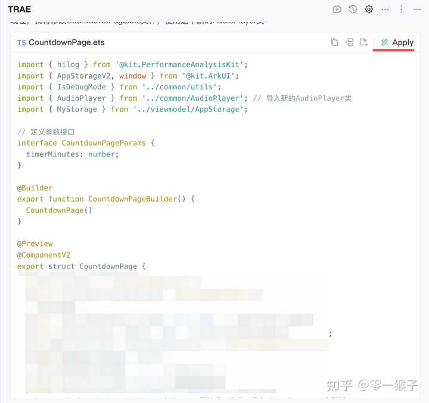Open horizontal three-dot more menu

pyautogui.click(x=386, y=10)
